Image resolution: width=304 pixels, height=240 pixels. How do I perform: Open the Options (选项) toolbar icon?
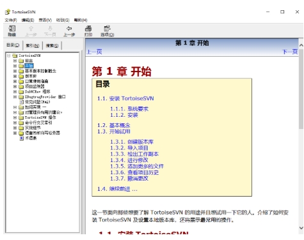(107, 28)
